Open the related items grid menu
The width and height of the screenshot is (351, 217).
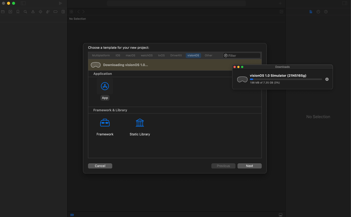point(71,12)
